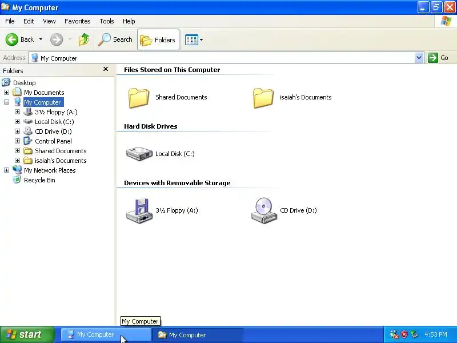
Task: Go up one folder level
Action: coord(84,39)
